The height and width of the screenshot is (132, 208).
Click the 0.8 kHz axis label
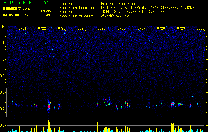3,92
